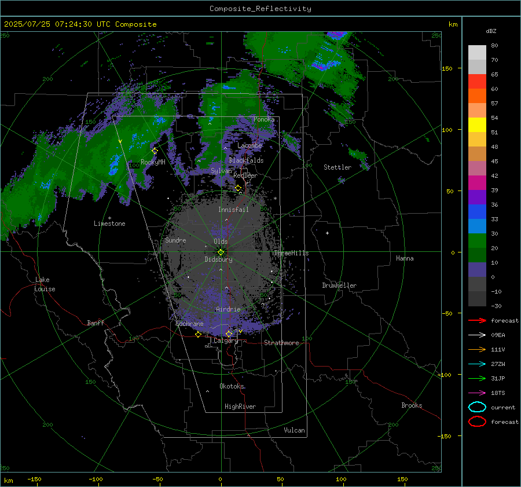This screenshot has width=521, height=487.
Task: Click the 09EA legend text
Action: coord(498,335)
